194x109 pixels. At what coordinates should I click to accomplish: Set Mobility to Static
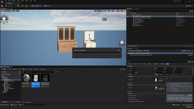(x=157, y=74)
